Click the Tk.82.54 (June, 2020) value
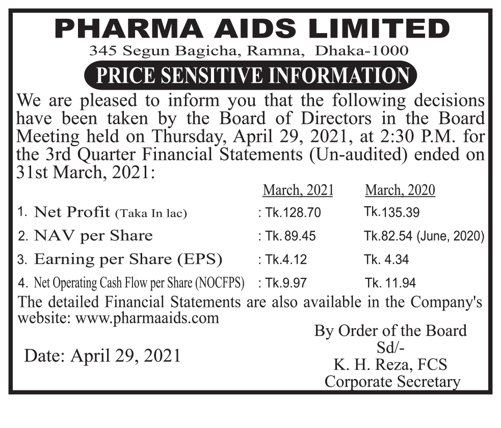Image resolution: width=501 pixels, height=428 pixels. pos(424,236)
